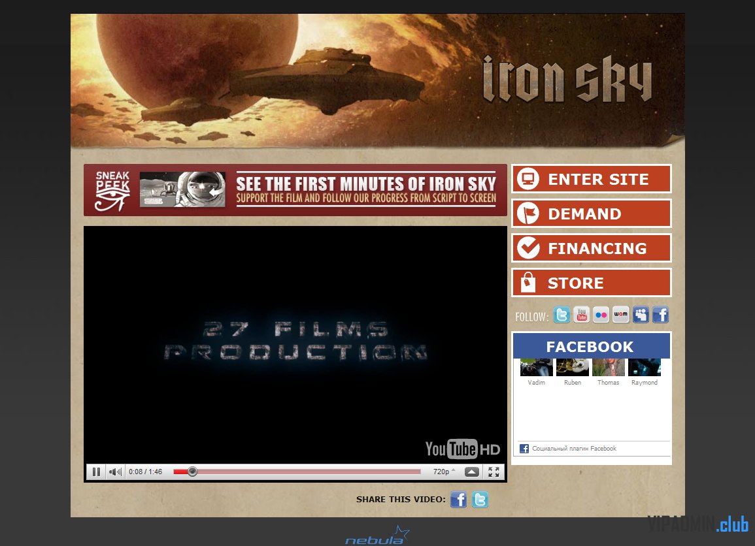Click the progress bar scrubber handle
755x546 pixels.
192,472
